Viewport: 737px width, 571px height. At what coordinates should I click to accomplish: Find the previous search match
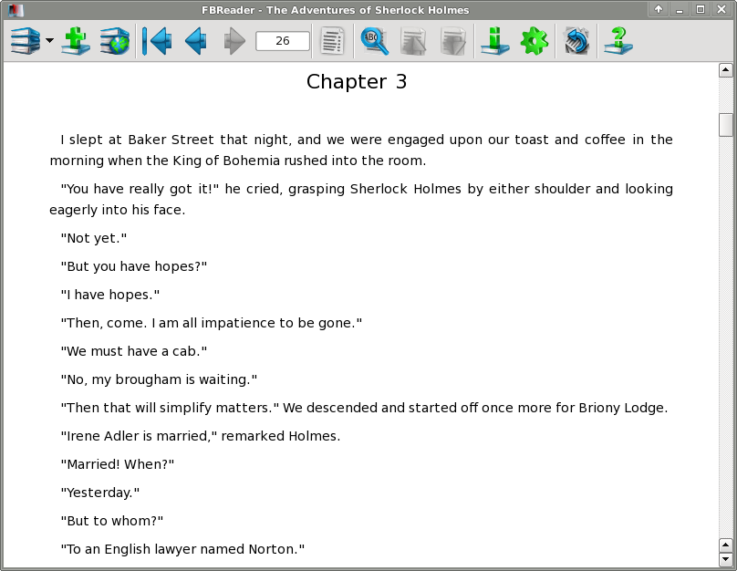tap(413, 41)
